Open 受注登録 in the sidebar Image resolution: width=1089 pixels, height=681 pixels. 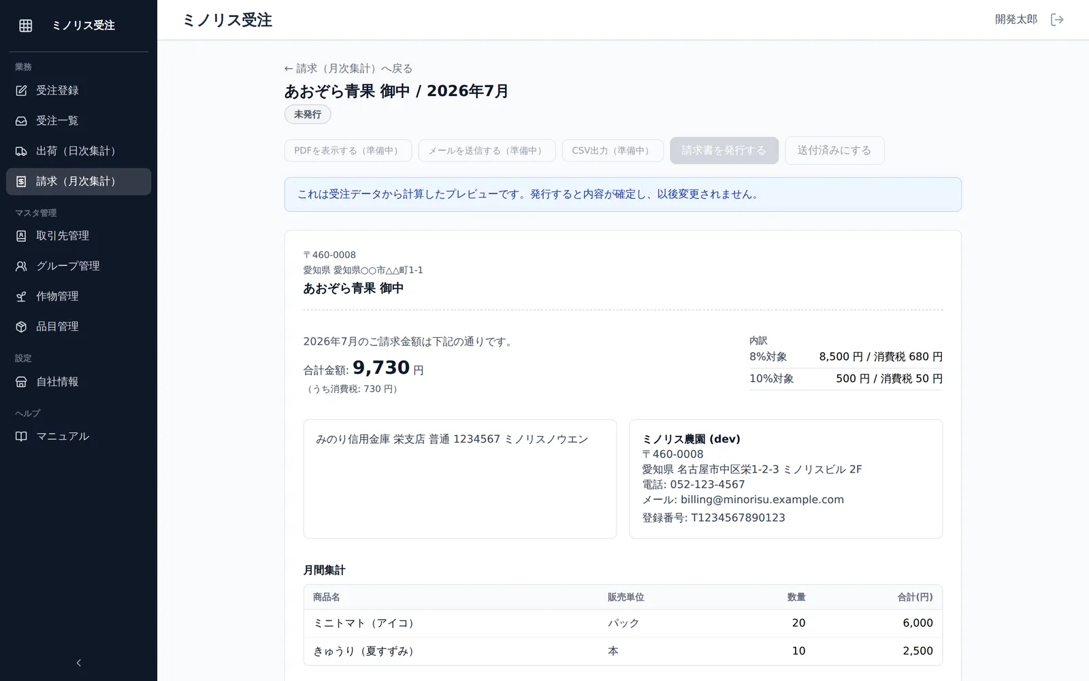tap(78, 91)
